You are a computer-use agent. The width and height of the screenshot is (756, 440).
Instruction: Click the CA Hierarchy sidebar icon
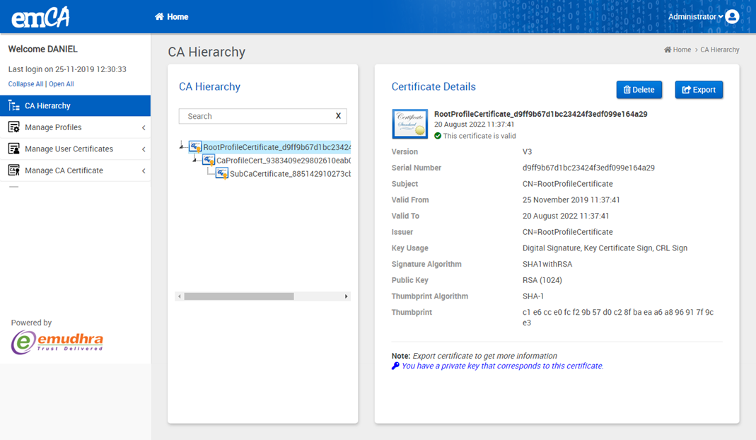tap(13, 106)
